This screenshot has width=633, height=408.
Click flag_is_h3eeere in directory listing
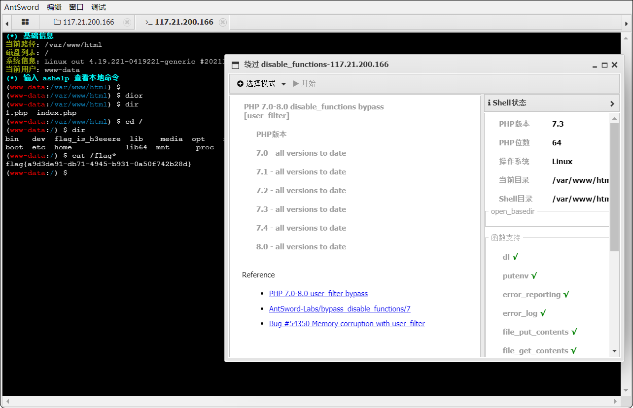(x=87, y=139)
